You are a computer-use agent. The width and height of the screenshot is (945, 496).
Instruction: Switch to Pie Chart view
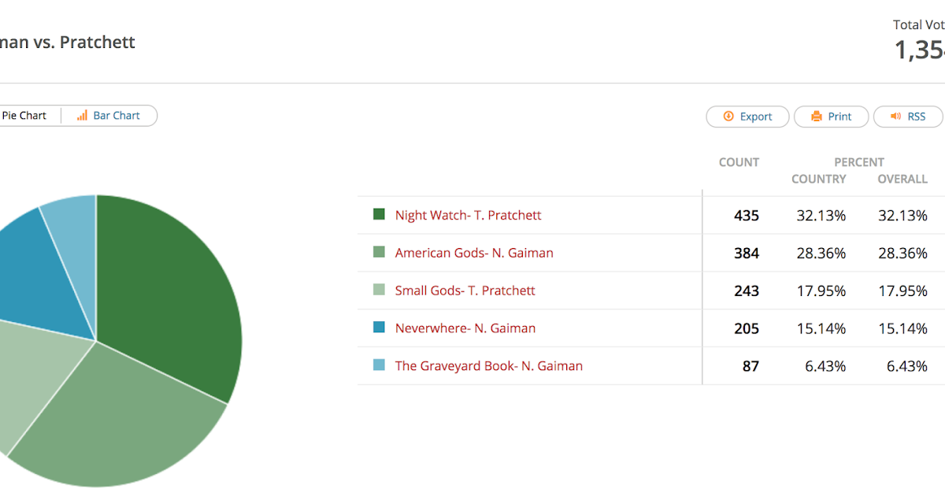point(24,116)
